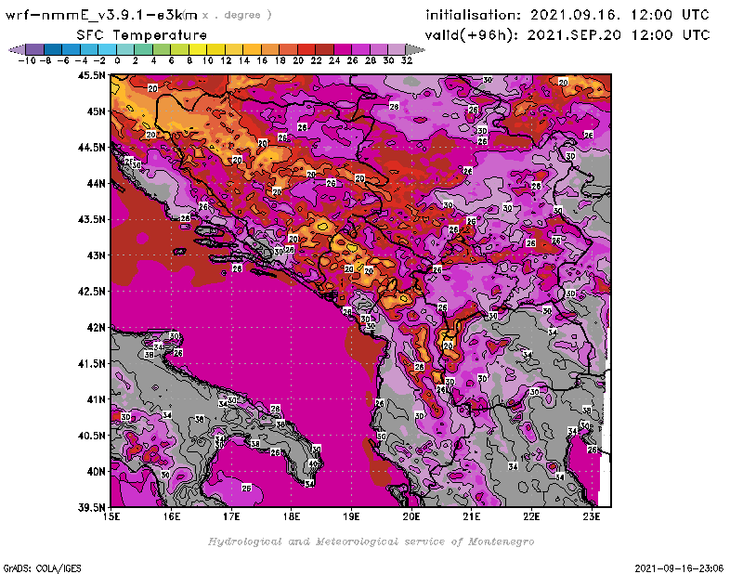Click the '43.5N' latitude axis label
Image resolution: width=743 pixels, height=574 pixels.
tap(91, 219)
